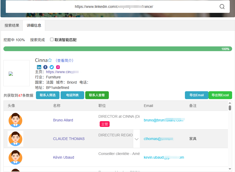Image resolution: width=235 pixels, height=172 pixels.
Task: Click the DIRECTOR at CINNA title text
Action: 119,116
